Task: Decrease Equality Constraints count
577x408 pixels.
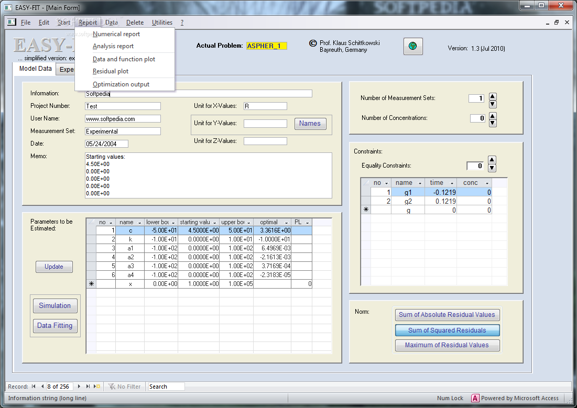Action: tap(492, 168)
